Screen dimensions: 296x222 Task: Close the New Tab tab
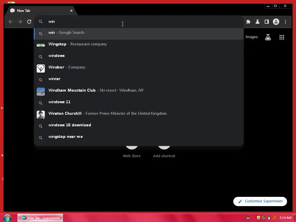tap(71, 11)
